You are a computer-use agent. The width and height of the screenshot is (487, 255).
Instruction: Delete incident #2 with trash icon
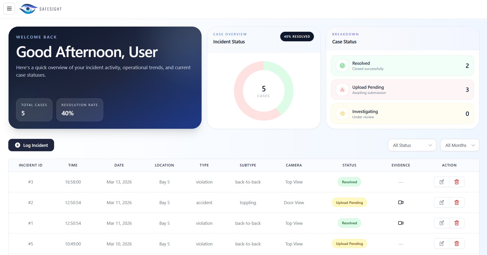pyautogui.click(x=457, y=203)
